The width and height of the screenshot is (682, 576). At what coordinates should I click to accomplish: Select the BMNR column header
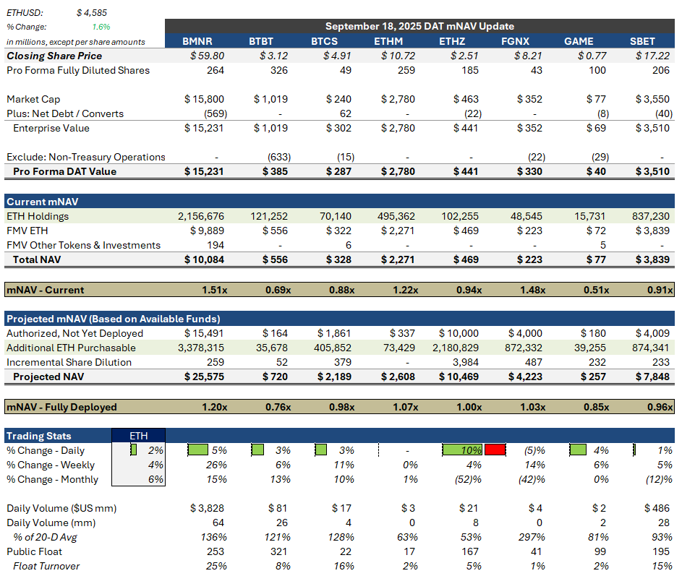point(197,41)
